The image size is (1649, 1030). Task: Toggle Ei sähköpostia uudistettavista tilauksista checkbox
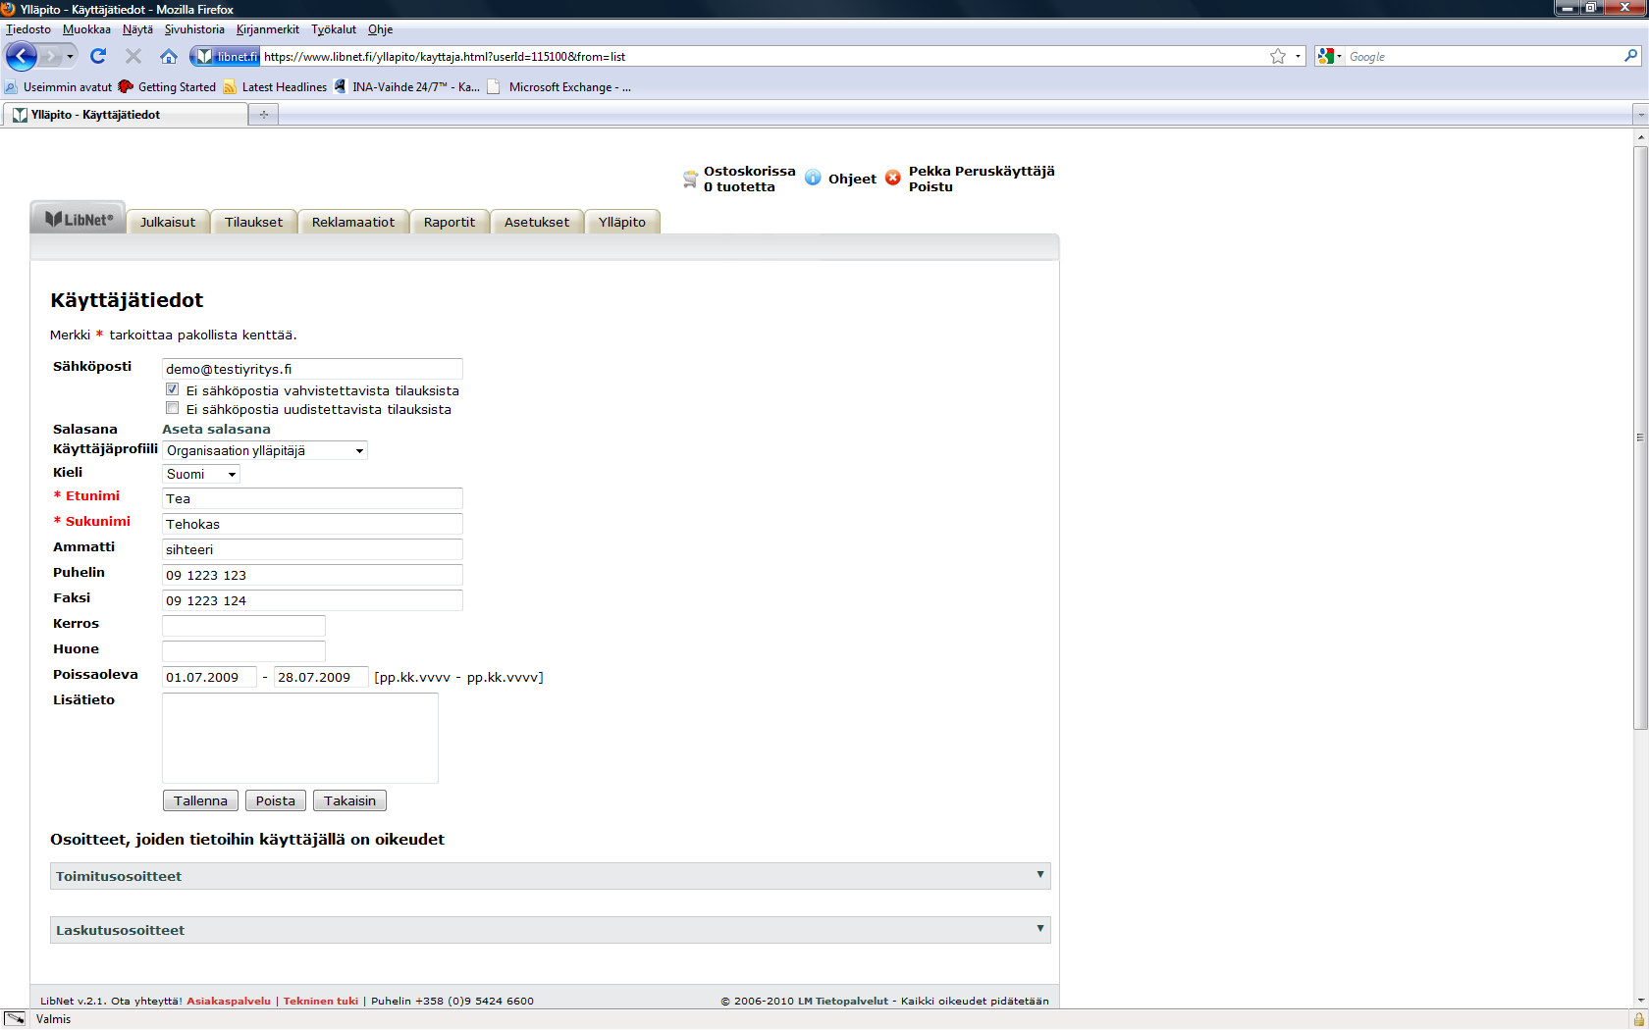point(173,408)
